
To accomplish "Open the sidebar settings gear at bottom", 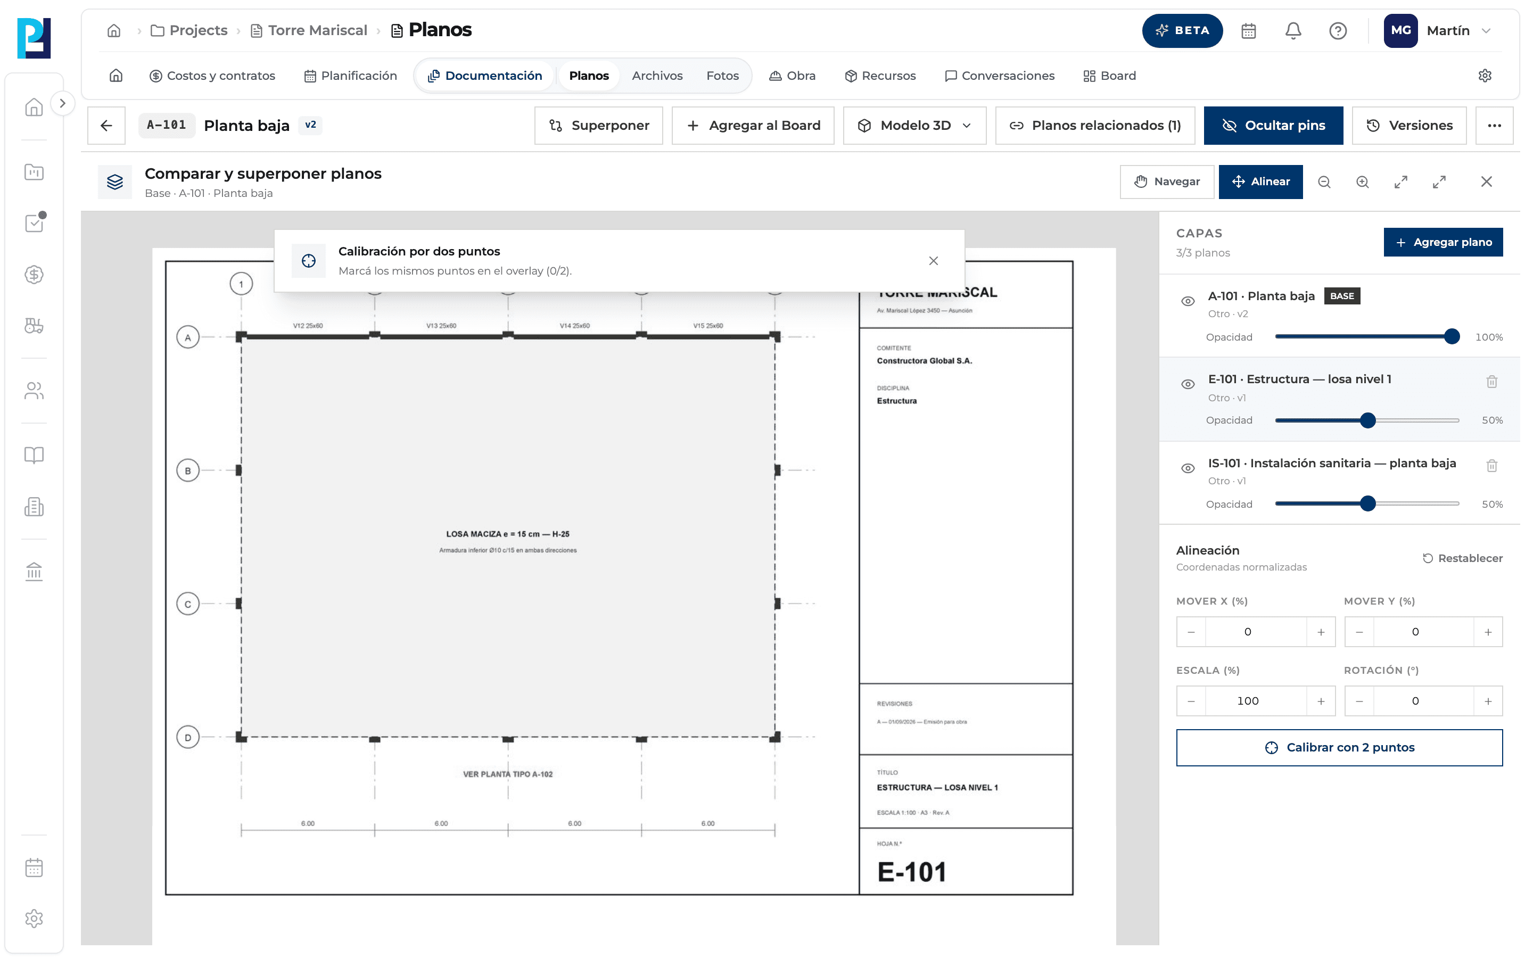I will 34,918.
